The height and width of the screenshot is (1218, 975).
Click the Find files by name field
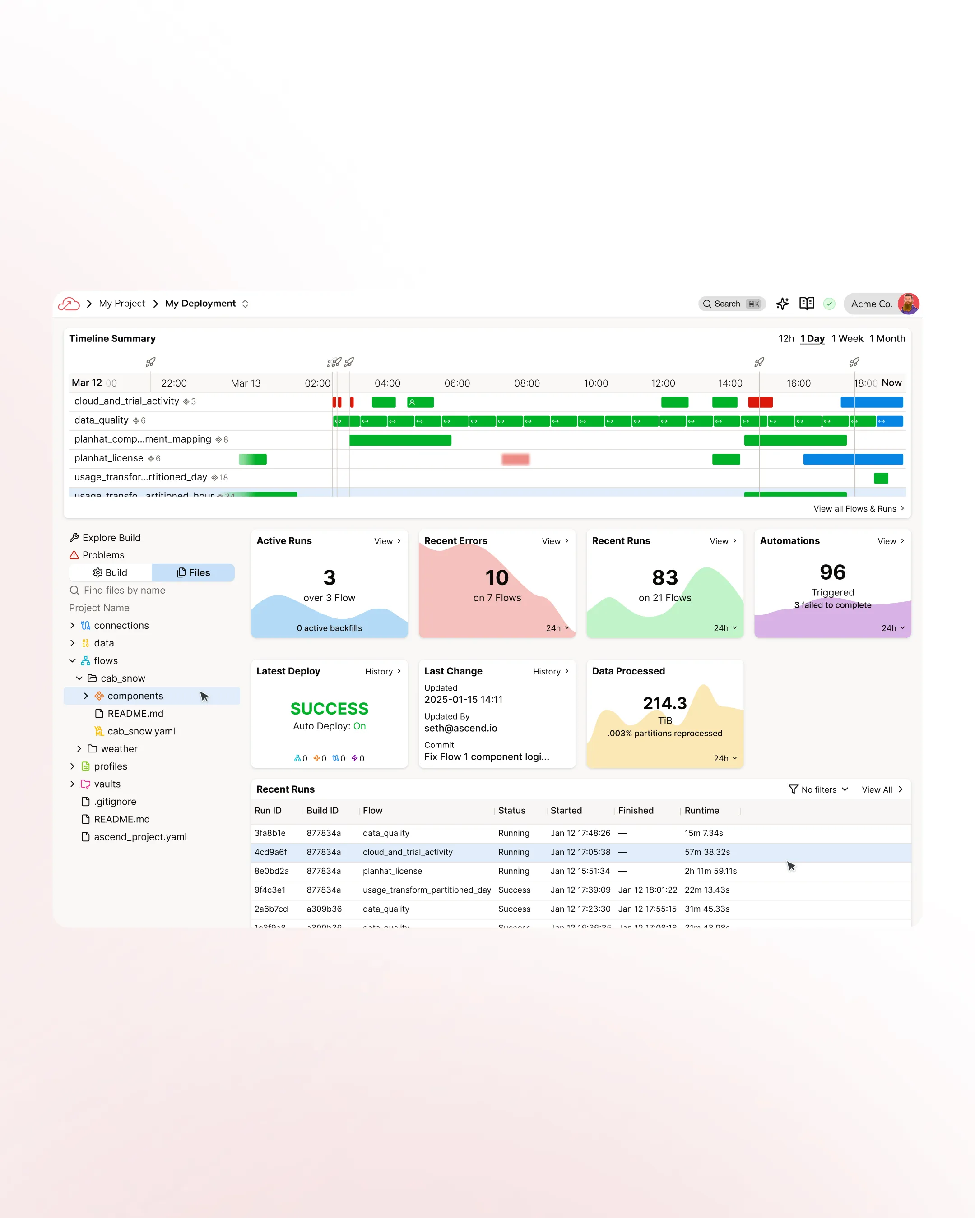123,590
